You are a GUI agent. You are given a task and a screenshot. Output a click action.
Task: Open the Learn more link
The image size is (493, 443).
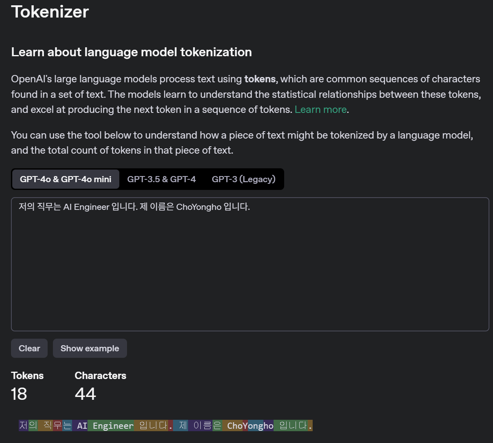click(321, 110)
